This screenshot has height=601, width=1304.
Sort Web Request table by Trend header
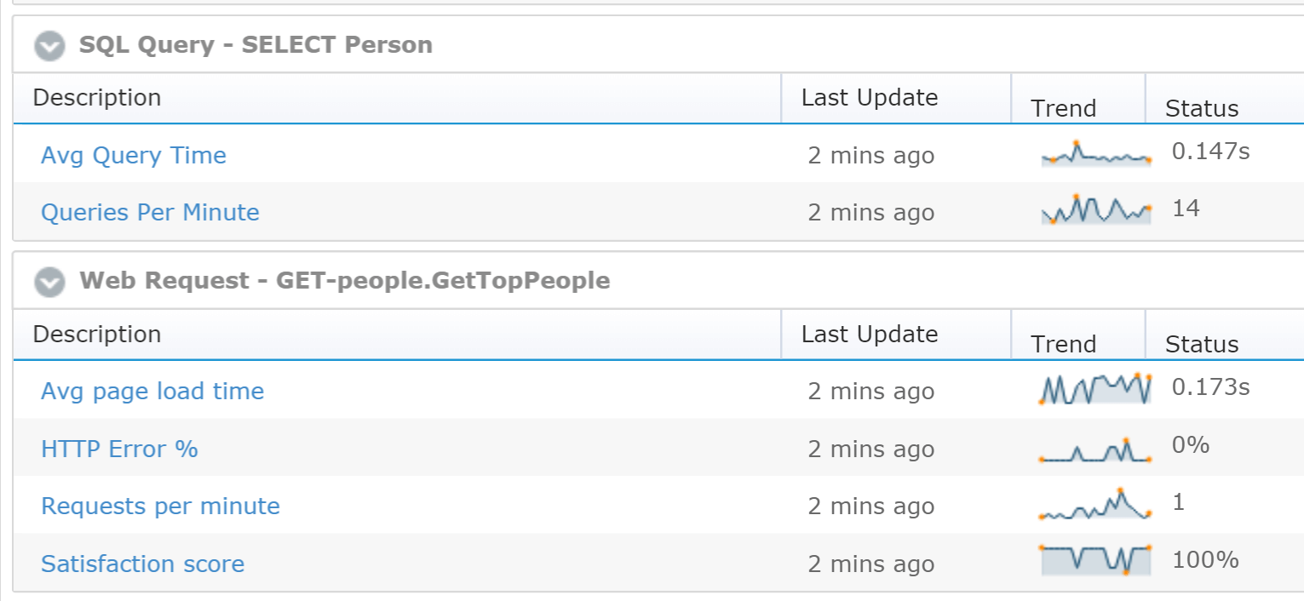[1064, 344]
